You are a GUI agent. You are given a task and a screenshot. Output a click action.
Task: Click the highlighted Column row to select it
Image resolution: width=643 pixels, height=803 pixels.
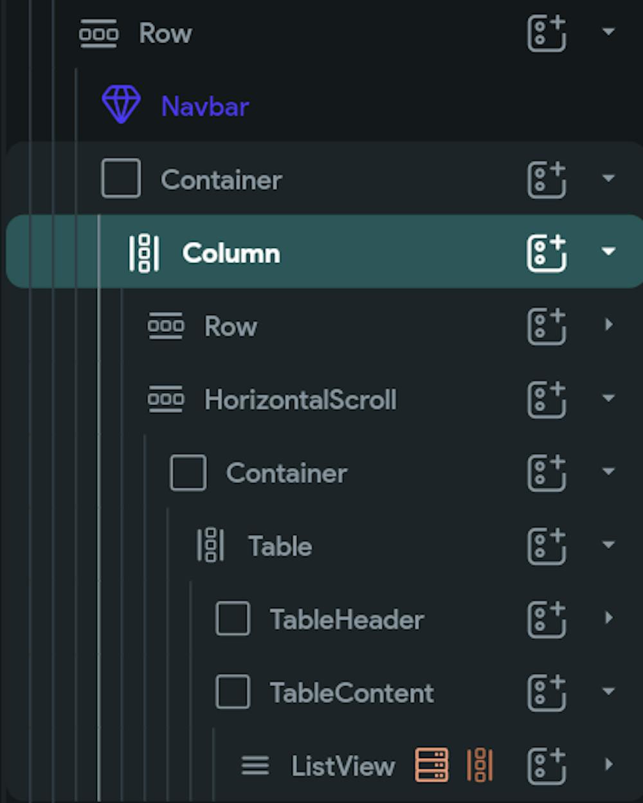pos(231,253)
